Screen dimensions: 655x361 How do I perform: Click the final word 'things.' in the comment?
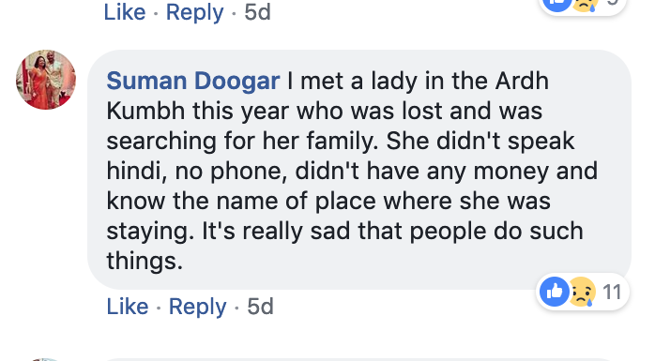(x=145, y=261)
